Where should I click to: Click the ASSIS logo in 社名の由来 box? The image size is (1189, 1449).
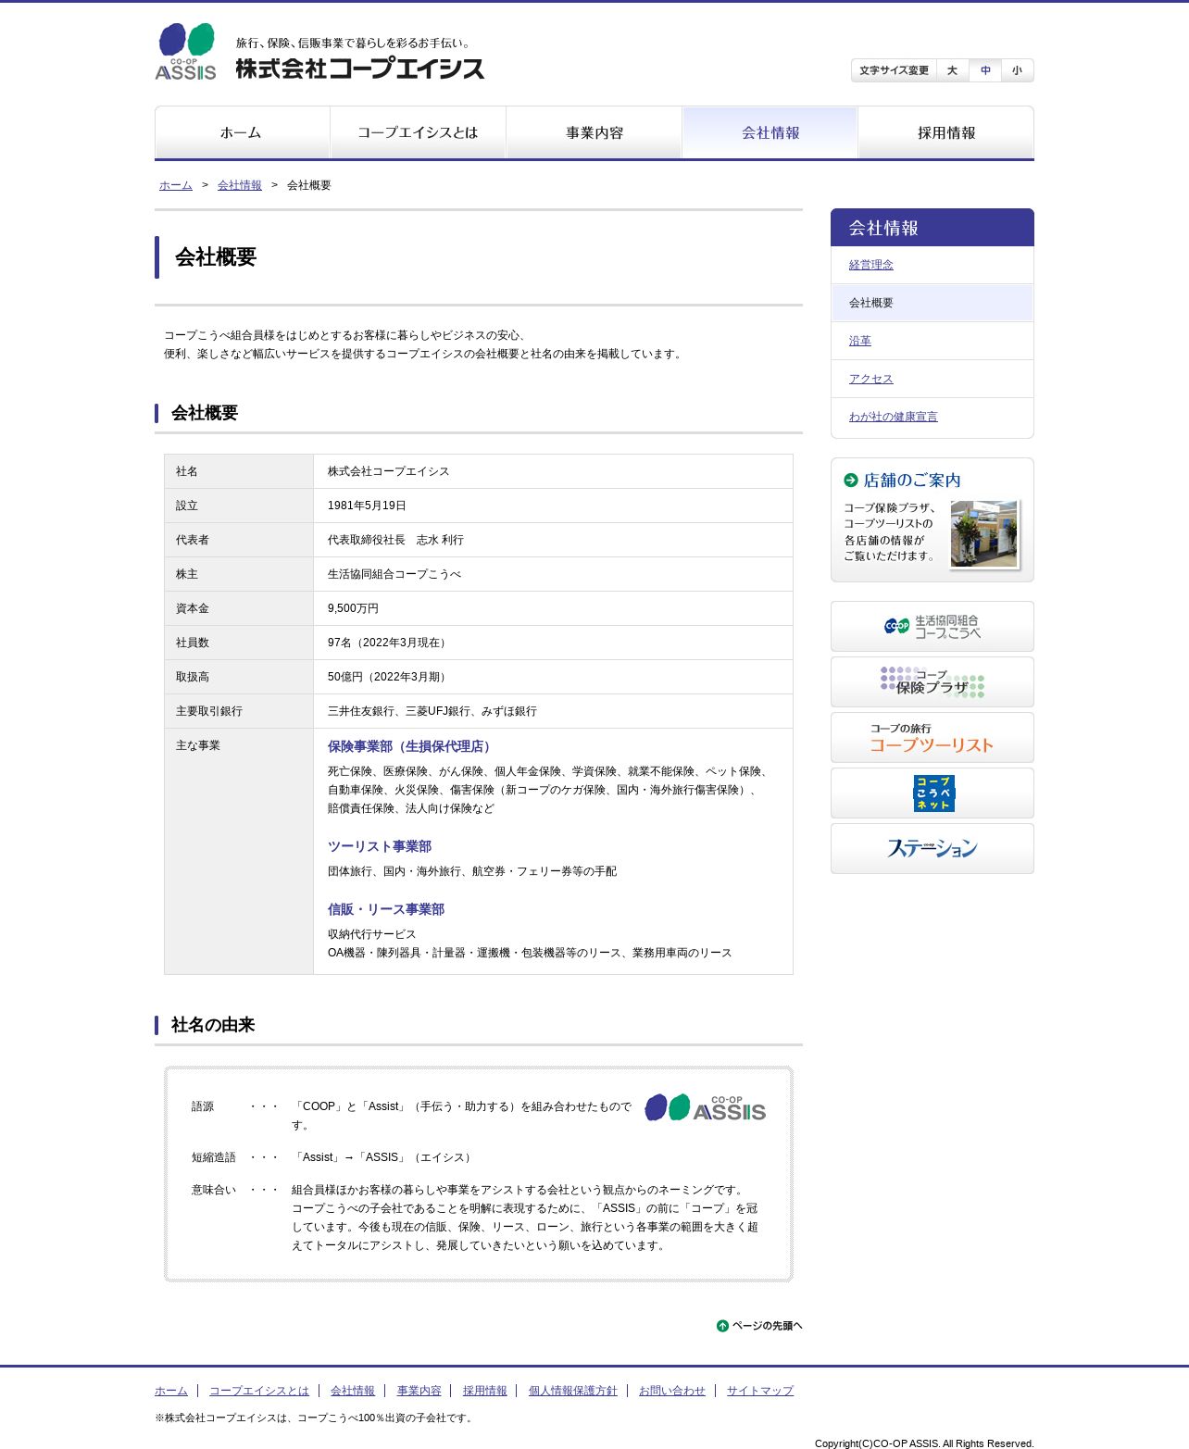706,1107
